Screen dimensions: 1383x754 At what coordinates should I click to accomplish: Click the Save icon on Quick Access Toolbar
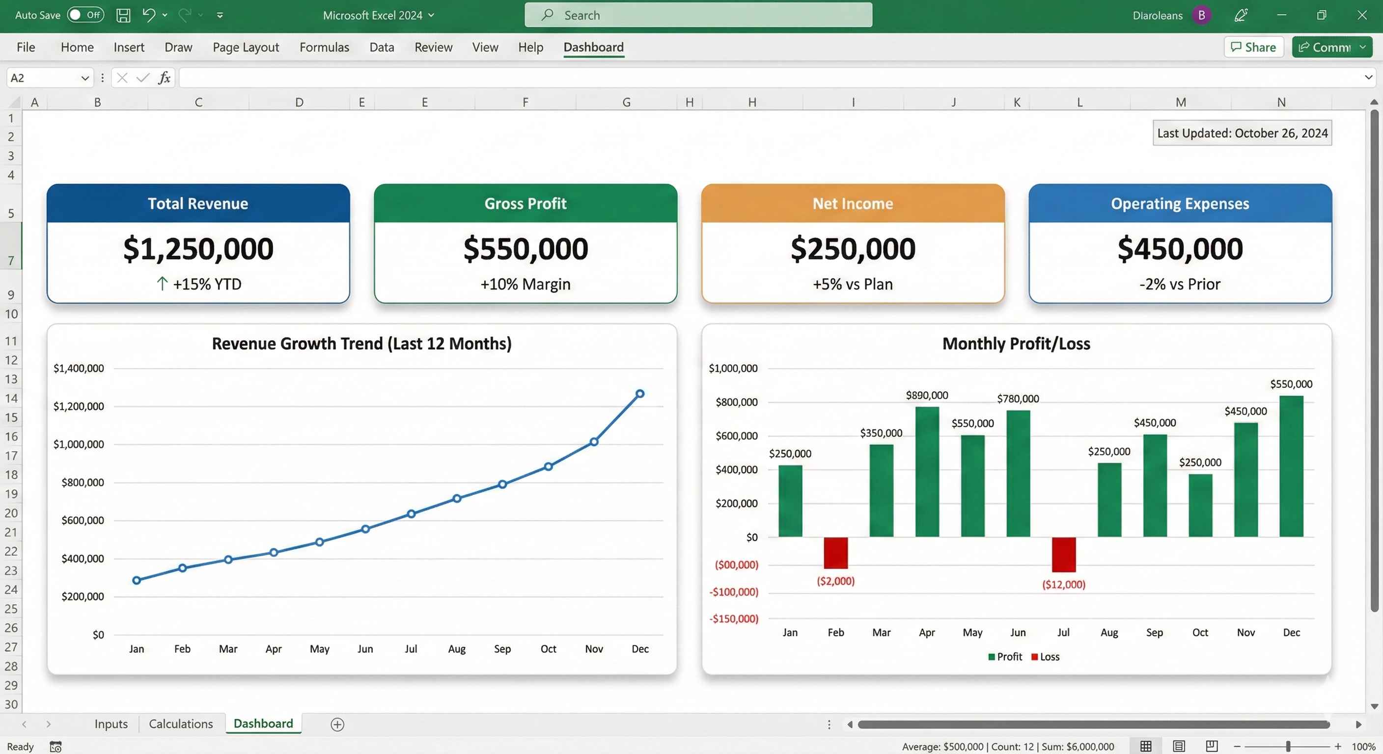pyautogui.click(x=122, y=15)
